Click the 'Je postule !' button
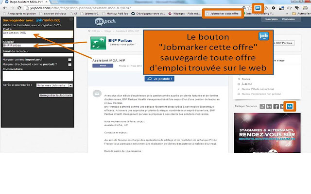 159,79
